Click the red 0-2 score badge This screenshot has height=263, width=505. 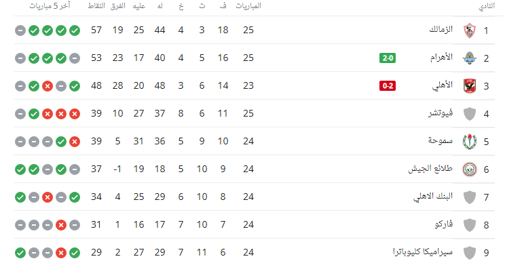388,86
